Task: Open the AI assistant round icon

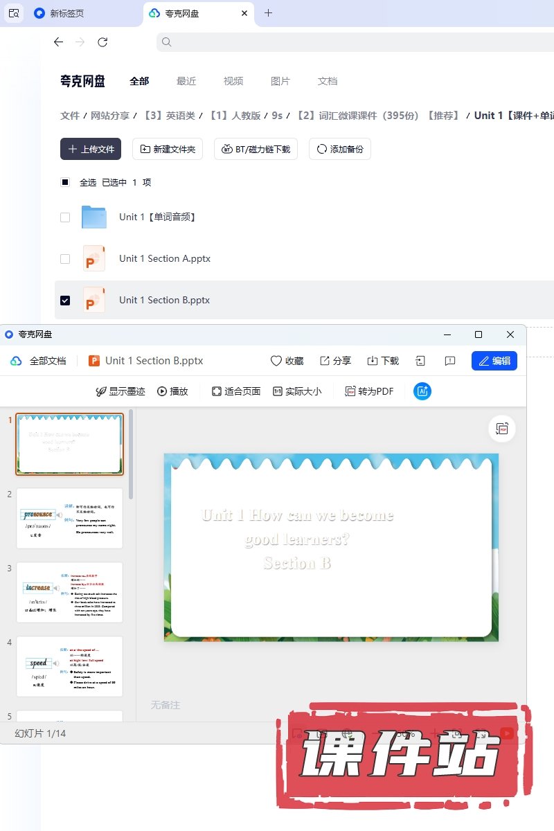Action: coord(422,391)
